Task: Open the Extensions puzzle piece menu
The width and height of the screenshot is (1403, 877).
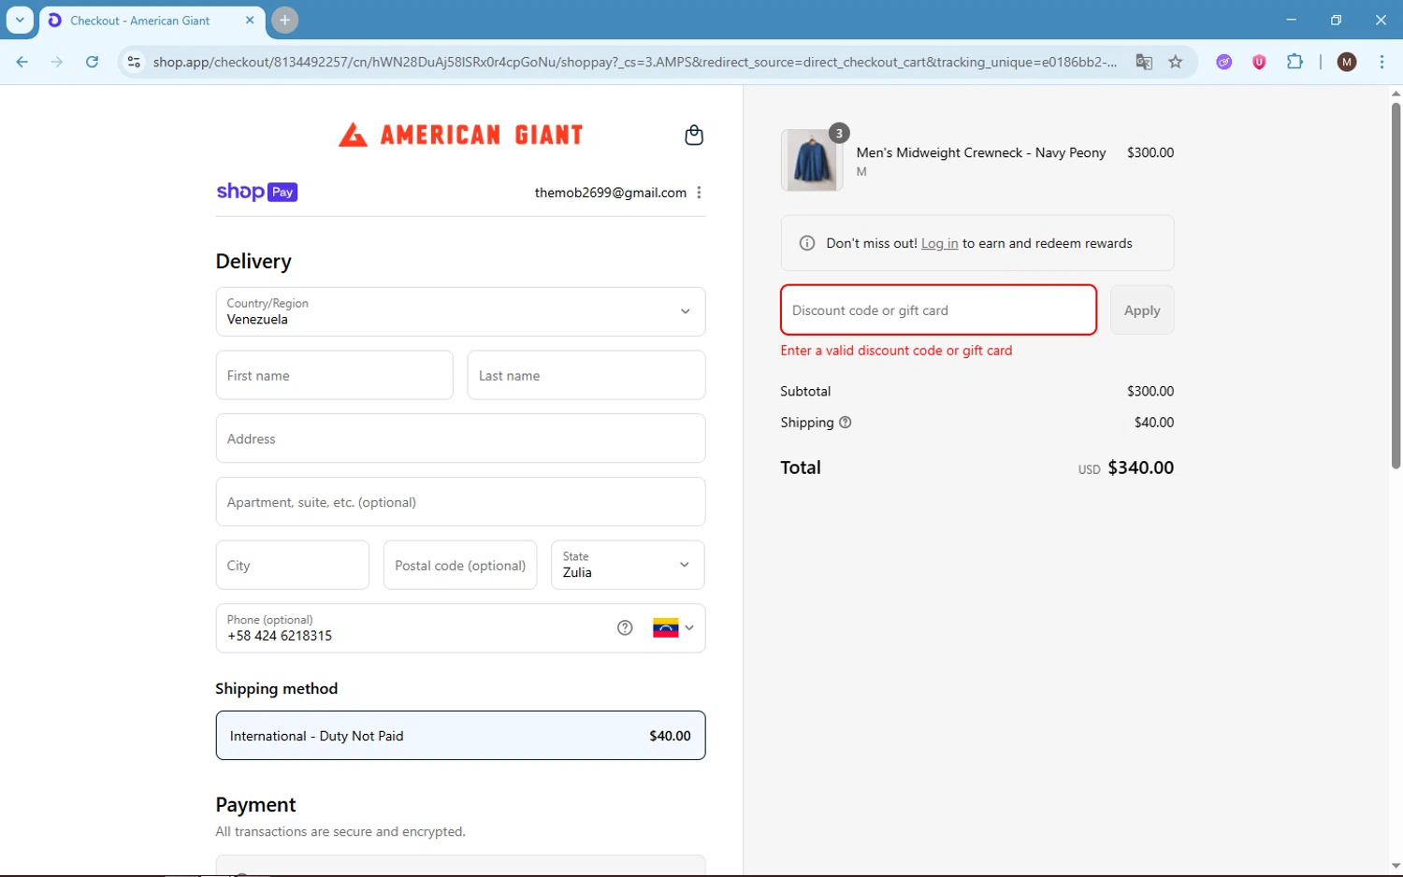Action: pos(1295,62)
